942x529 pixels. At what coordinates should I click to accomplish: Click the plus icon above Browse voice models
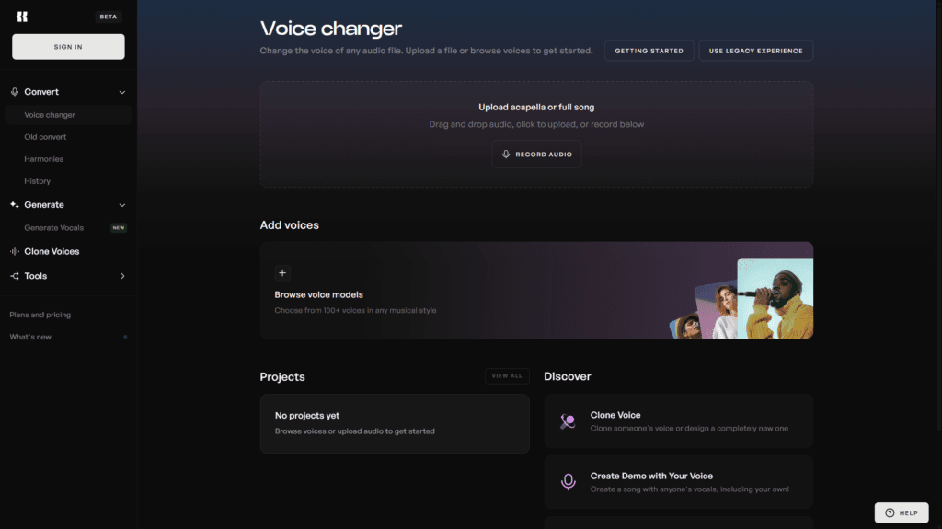pos(282,272)
